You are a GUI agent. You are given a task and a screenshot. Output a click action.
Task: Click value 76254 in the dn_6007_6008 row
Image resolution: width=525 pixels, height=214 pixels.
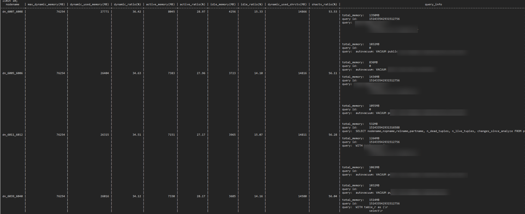[61, 12]
